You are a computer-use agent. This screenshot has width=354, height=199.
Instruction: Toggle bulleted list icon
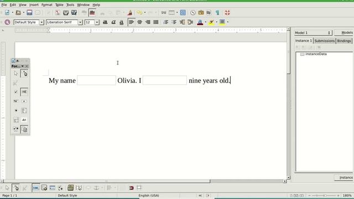click(174, 22)
